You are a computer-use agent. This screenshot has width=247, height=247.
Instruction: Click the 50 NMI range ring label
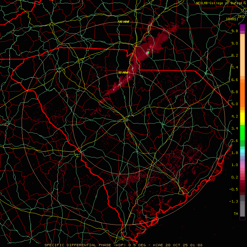point(123,72)
